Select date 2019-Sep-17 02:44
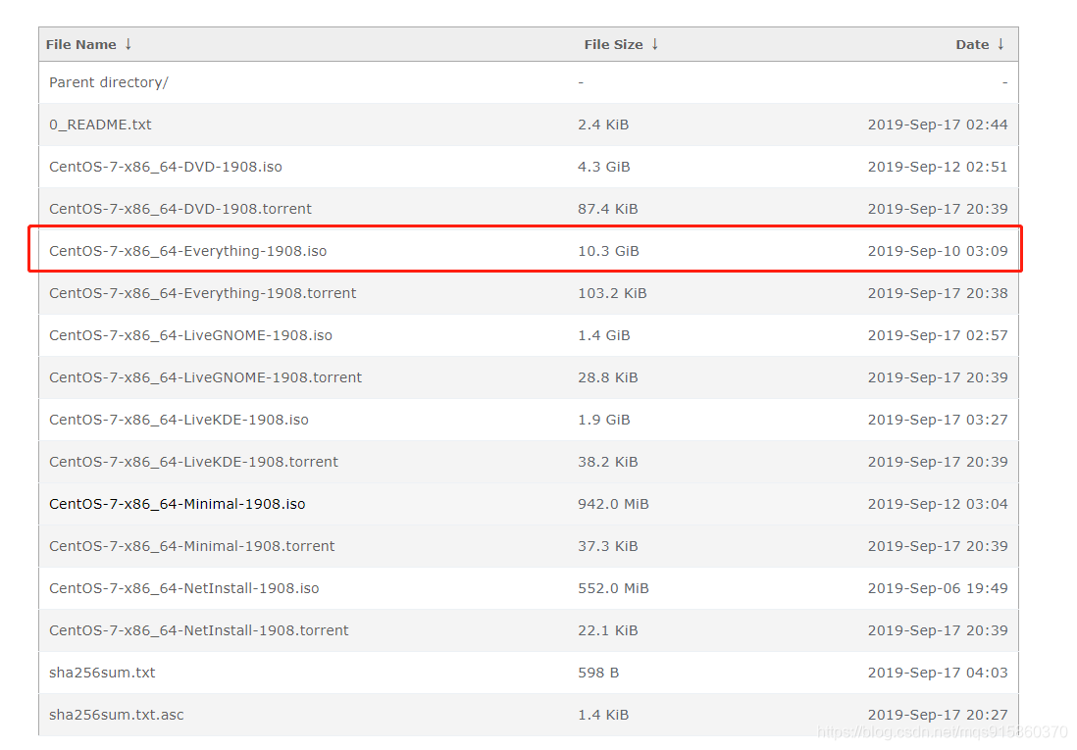The width and height of the screenshot is (1077, 750). coord(938,125)
